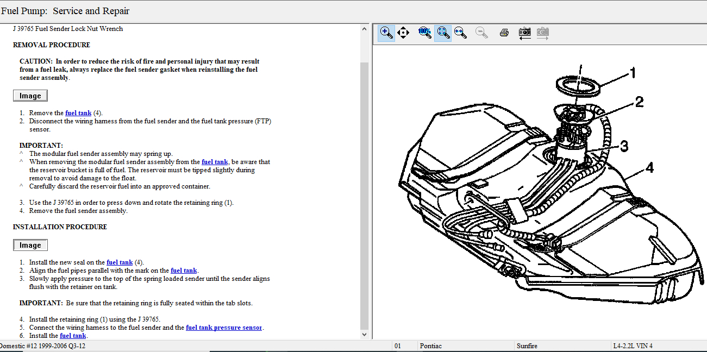Click the Pontiac field in status bar

coord(465,346)
